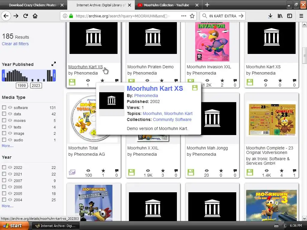Open the library bookmarks icon

280,16
